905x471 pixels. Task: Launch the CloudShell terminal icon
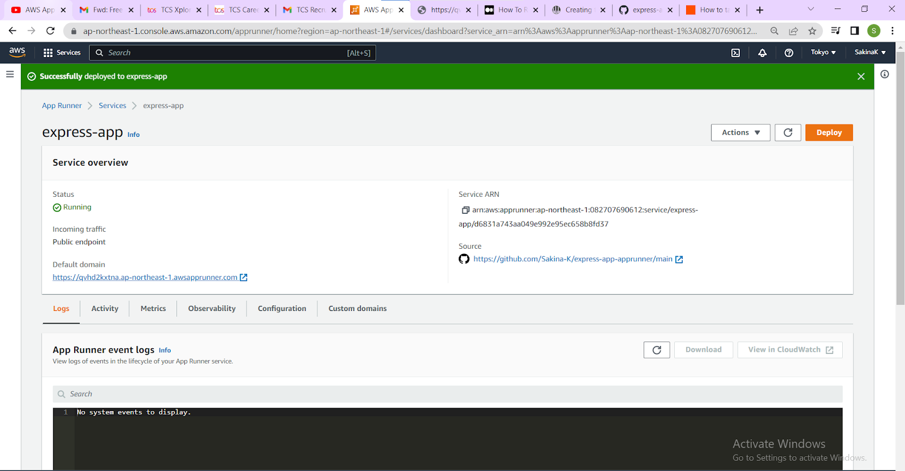tap(735, 53)
